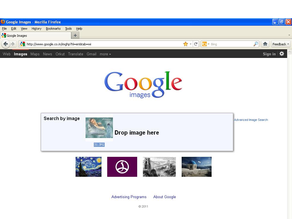292x219 pixels.
Task: Select the Starry Night sample thumbnail
Action: coord(88,167)
